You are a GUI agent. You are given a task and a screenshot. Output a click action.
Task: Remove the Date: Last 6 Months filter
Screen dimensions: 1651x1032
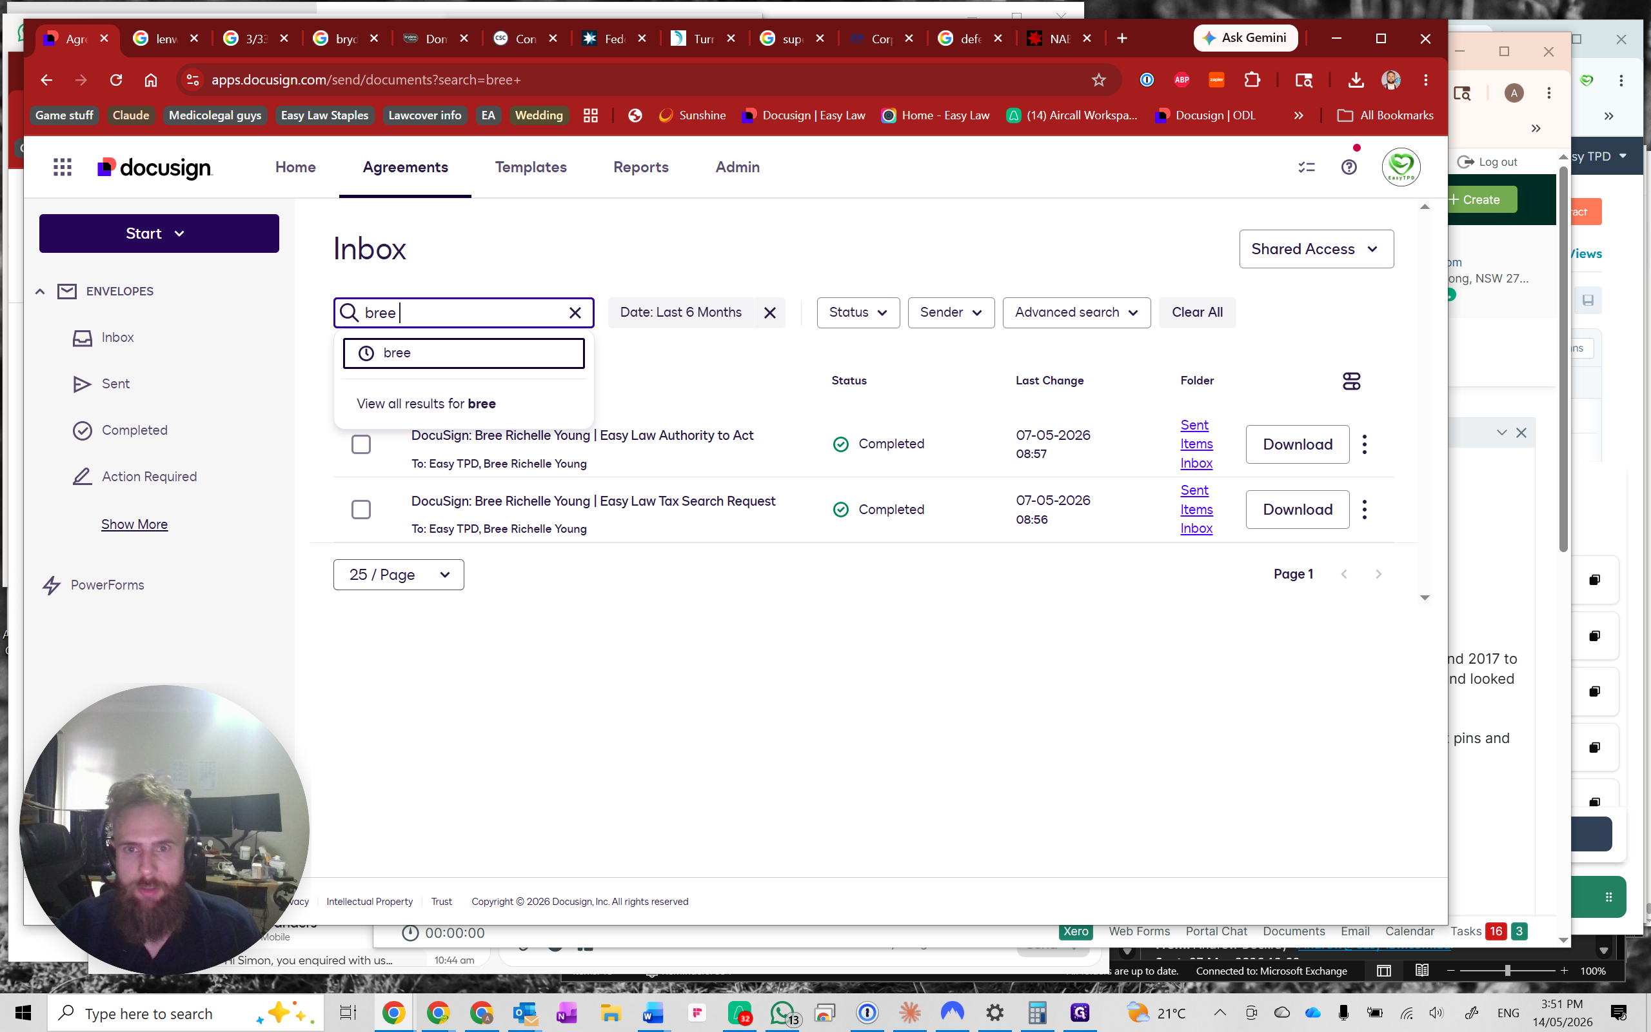click(x=769, y=313)
